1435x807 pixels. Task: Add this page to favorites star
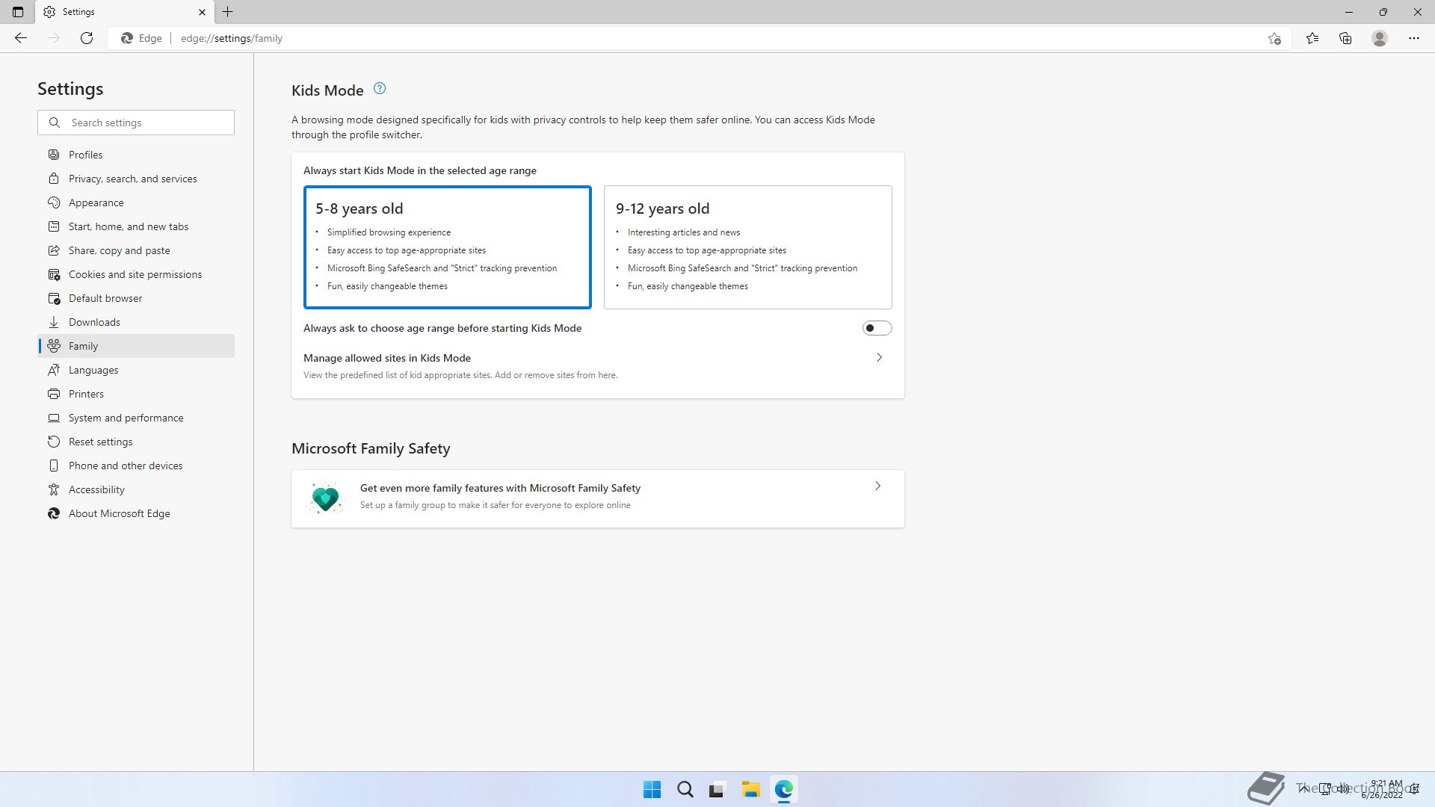1274,38
